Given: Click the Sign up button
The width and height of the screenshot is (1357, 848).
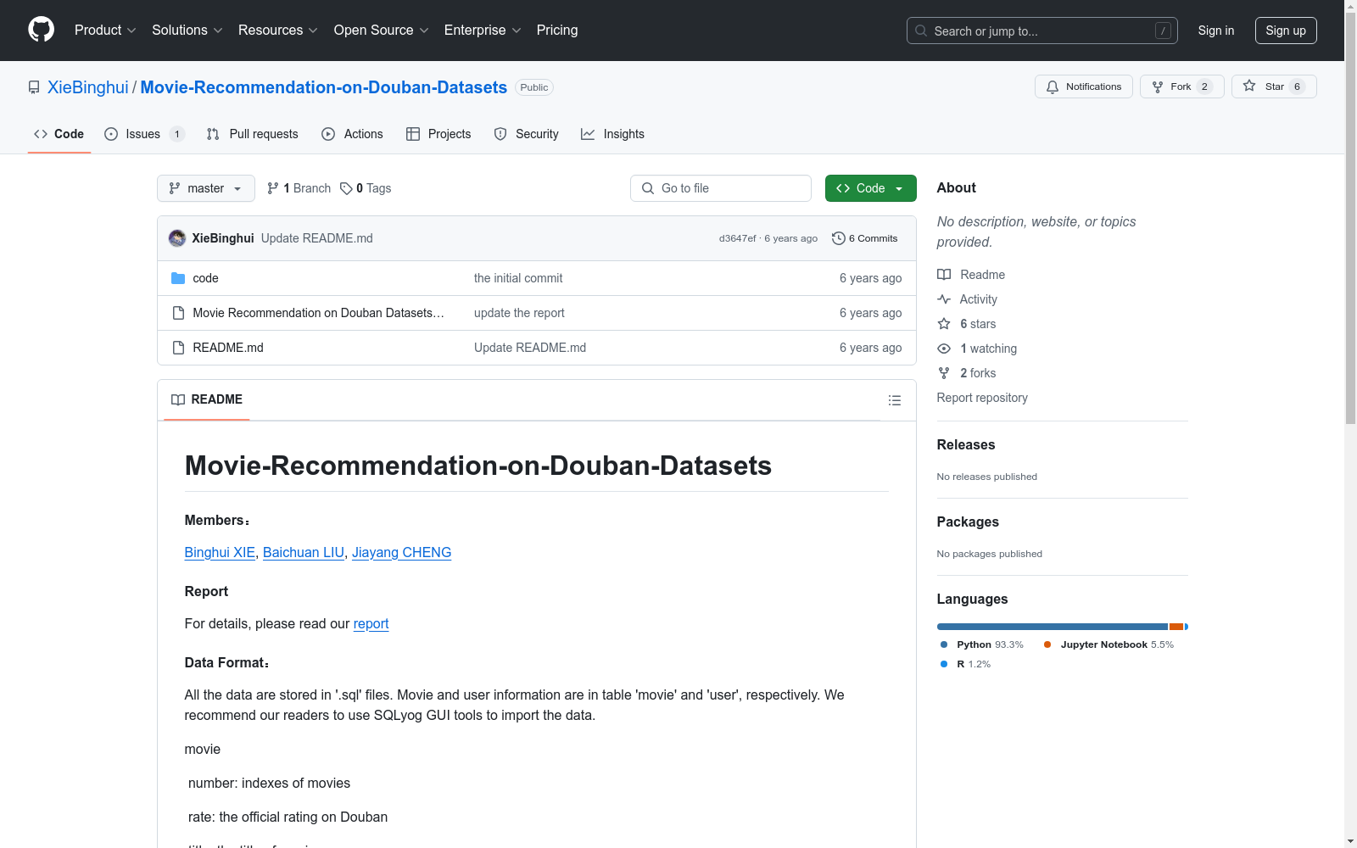Looking at the screenshot, I should pyautogui.click(x=1286, y=31).
